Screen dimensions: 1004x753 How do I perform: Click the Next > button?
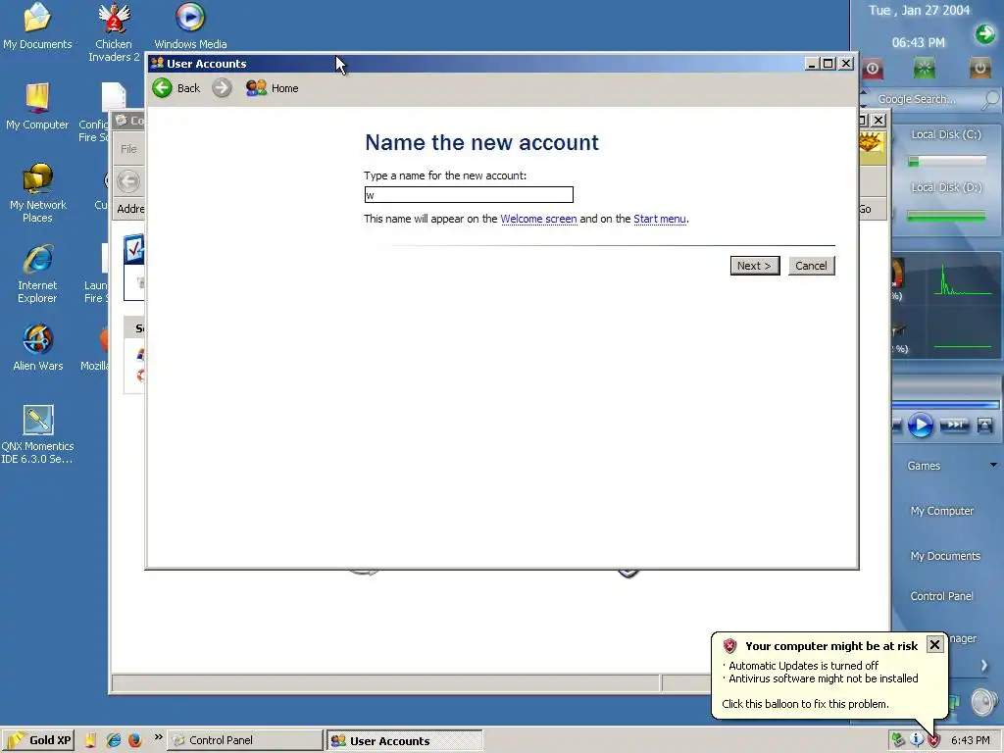(755, 266)
